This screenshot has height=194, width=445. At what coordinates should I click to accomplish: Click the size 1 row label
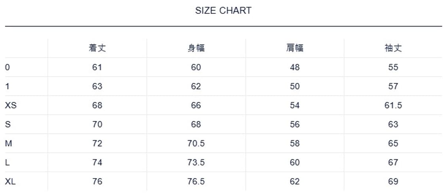8,87
